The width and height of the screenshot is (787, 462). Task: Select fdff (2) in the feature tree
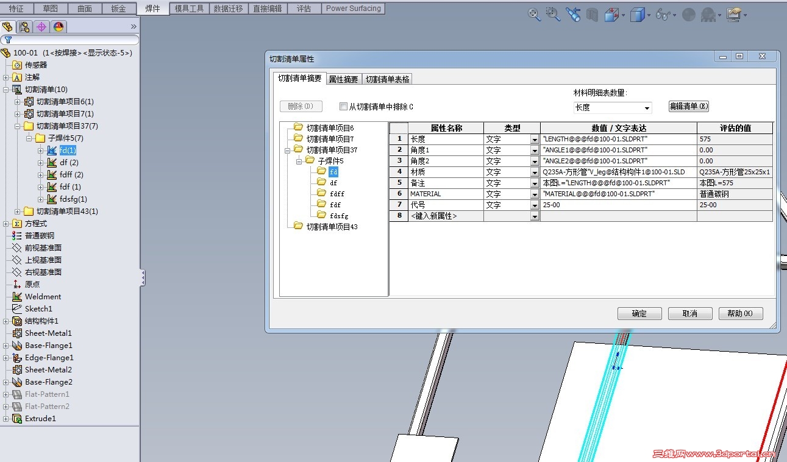(71, 175)
